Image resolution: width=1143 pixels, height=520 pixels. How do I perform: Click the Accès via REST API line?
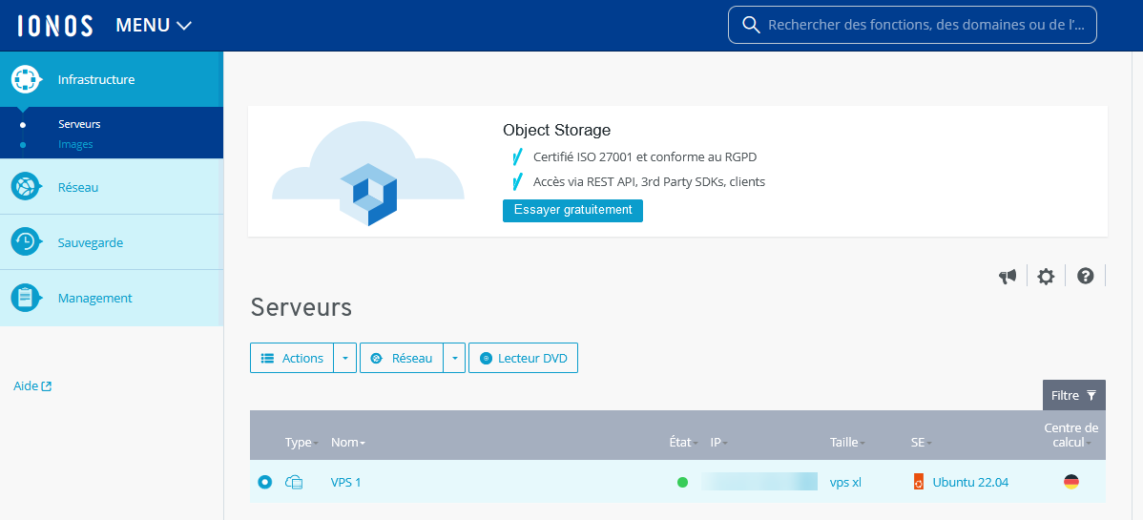(x=650, y=181)
